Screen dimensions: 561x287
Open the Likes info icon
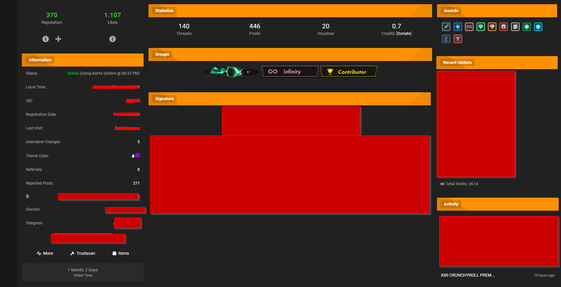[113, 39]
